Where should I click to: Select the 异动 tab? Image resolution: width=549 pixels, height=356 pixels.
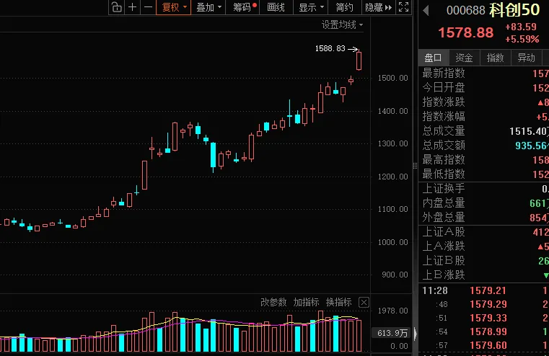coord(527,58)
